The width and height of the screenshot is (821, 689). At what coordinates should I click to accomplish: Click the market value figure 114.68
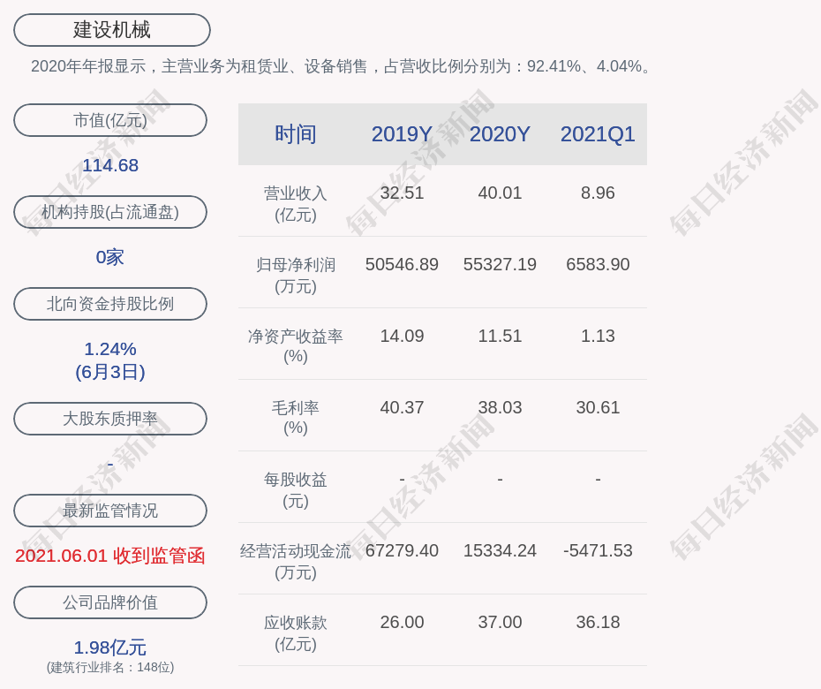pyautogui.click(x=110, y=165)
